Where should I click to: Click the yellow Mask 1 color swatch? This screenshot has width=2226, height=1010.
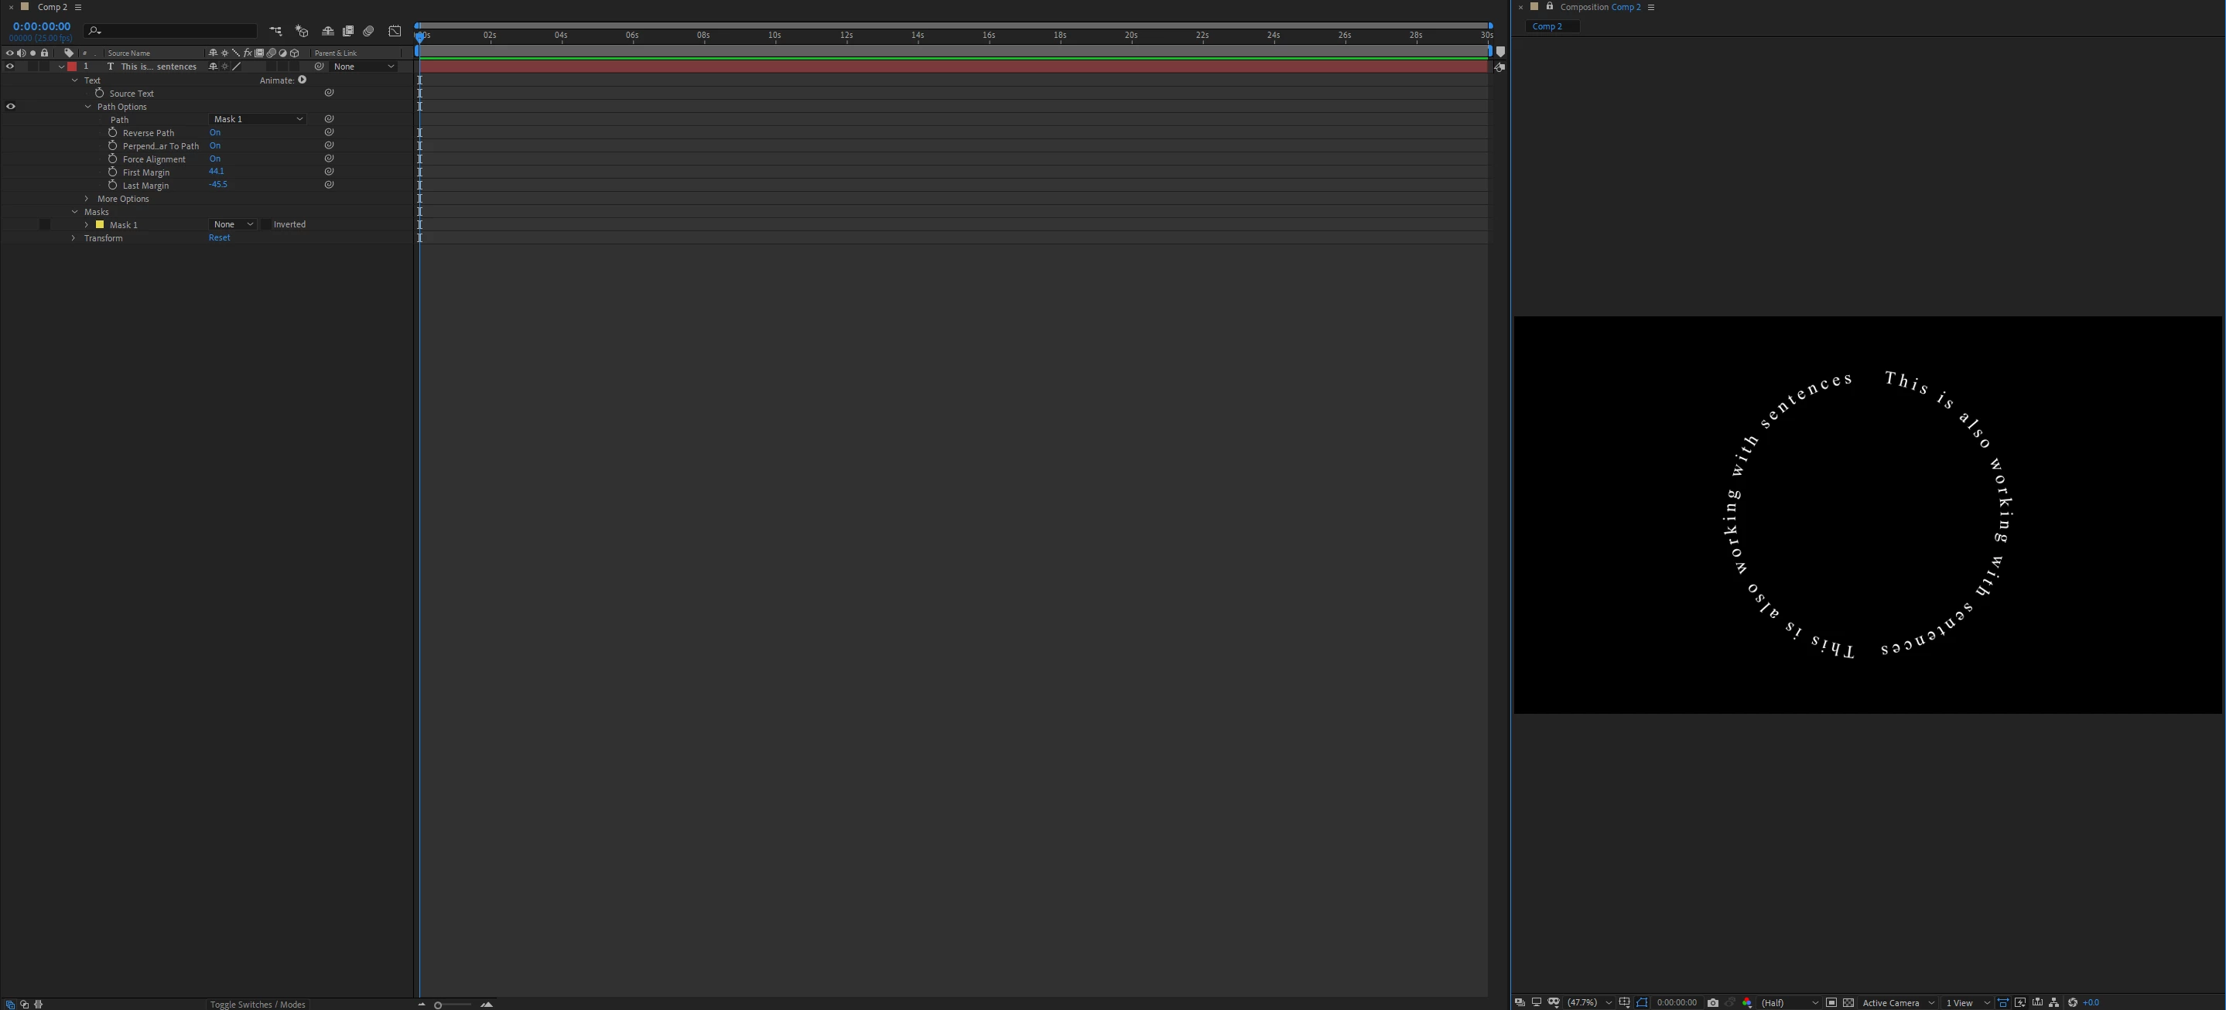pos(99,224)
